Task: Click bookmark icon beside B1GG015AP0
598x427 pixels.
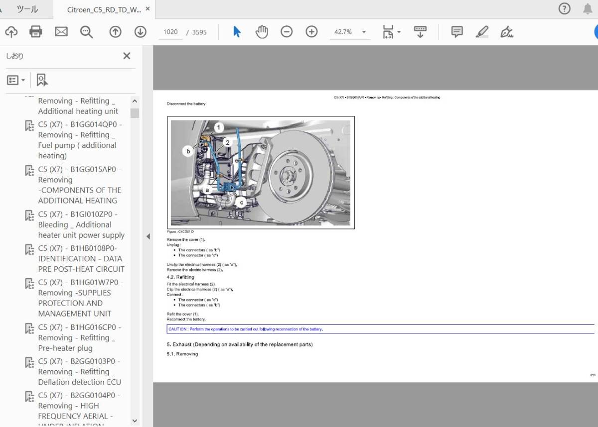Action: coord(29,171)
